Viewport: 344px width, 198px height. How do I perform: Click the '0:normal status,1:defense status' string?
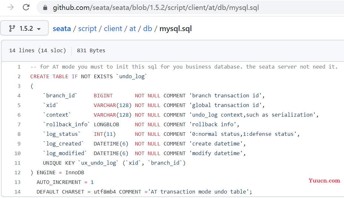pos(243,134)
